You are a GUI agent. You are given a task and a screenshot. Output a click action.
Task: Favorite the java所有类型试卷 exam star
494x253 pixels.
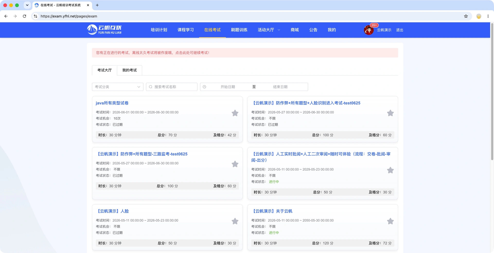[x=235, y=113]
